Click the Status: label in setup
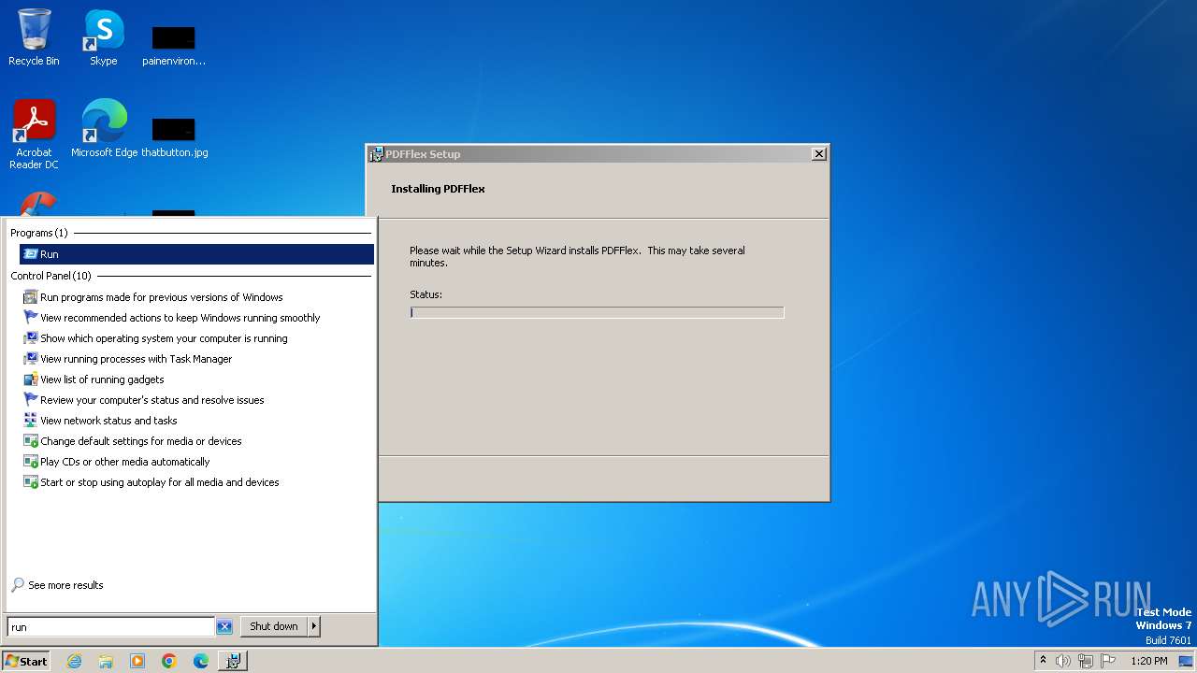The width and height of the screenshot is (1197, 673). click(x=425, y=294)
